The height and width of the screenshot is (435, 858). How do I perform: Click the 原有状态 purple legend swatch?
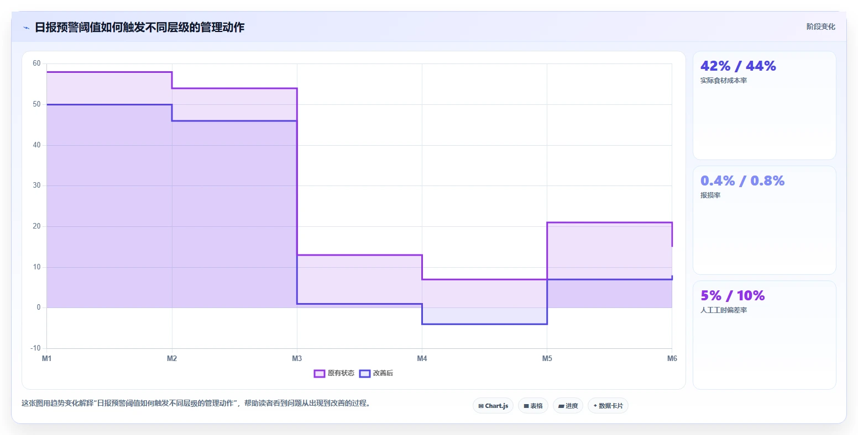pyautogui.click(x=319, y=374)
